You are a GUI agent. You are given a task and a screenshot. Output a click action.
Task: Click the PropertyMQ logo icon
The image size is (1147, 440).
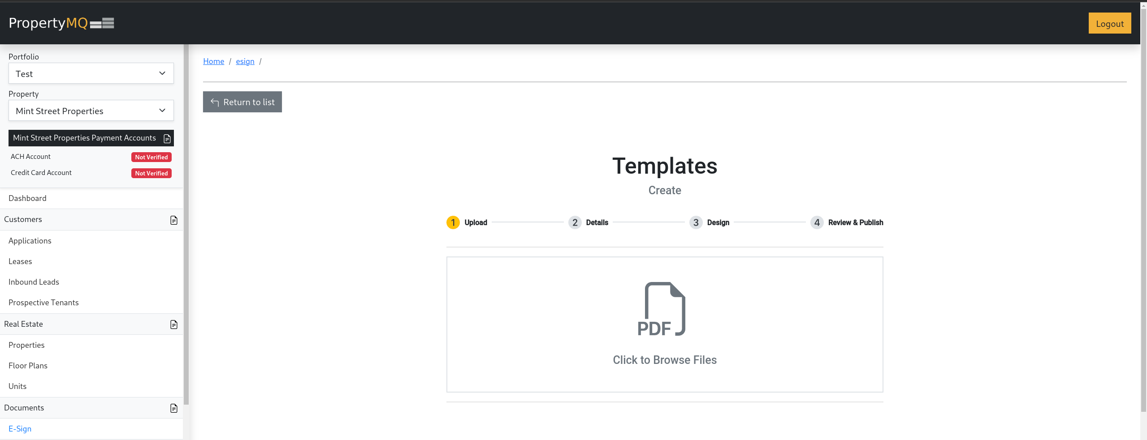pyautogui.click(x=102, y=23)
